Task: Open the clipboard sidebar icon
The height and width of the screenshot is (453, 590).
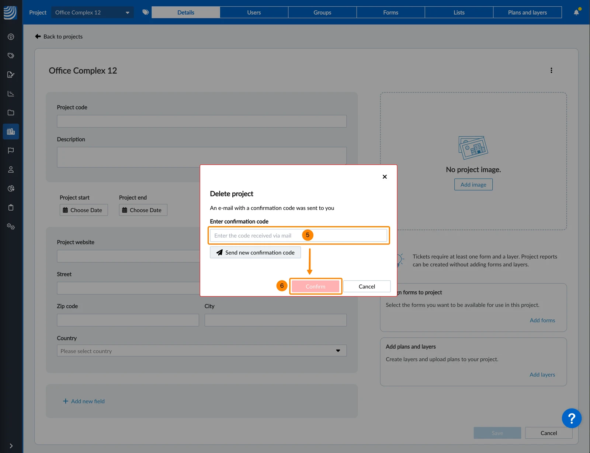Action: coord(11,207)
